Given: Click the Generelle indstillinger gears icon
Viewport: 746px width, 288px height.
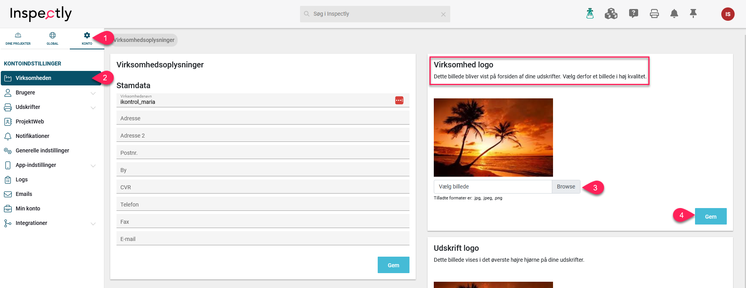Looking at the screenshot, I should coord(8,150).
